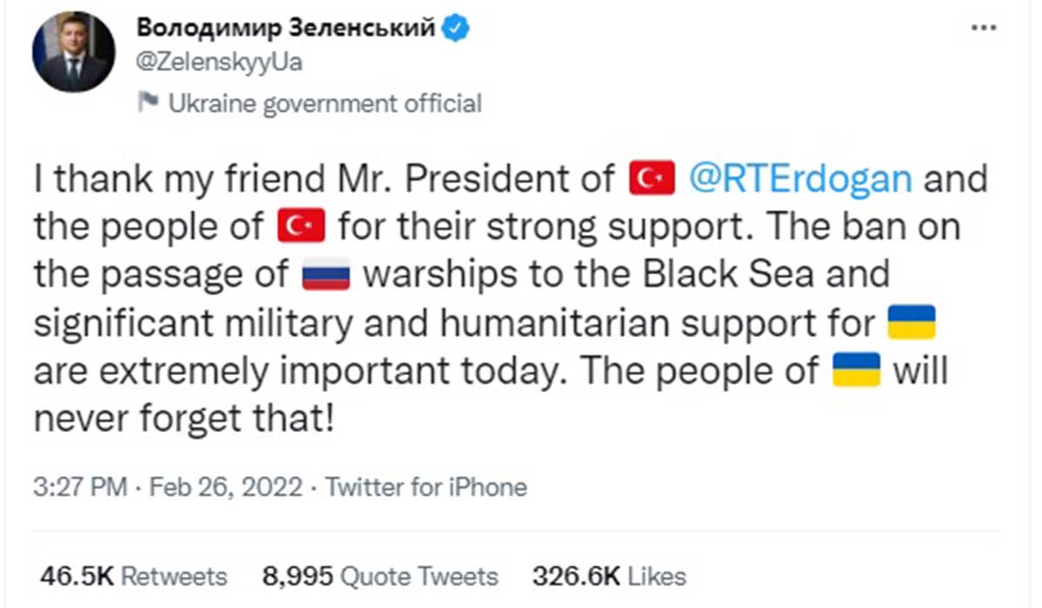1042x608 pixels.
Task: View the 8,995 Quote Tweets
Action: pyautogui.click(x=379, y=576)
